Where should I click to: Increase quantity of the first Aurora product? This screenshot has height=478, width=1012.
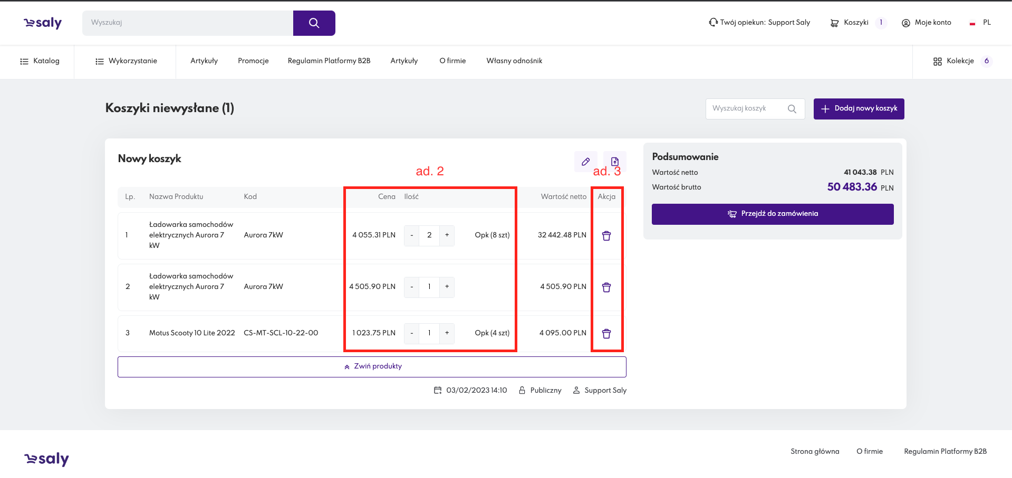point(447,235)
